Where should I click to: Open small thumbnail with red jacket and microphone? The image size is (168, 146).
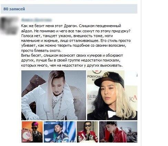[x=87, y=132]
